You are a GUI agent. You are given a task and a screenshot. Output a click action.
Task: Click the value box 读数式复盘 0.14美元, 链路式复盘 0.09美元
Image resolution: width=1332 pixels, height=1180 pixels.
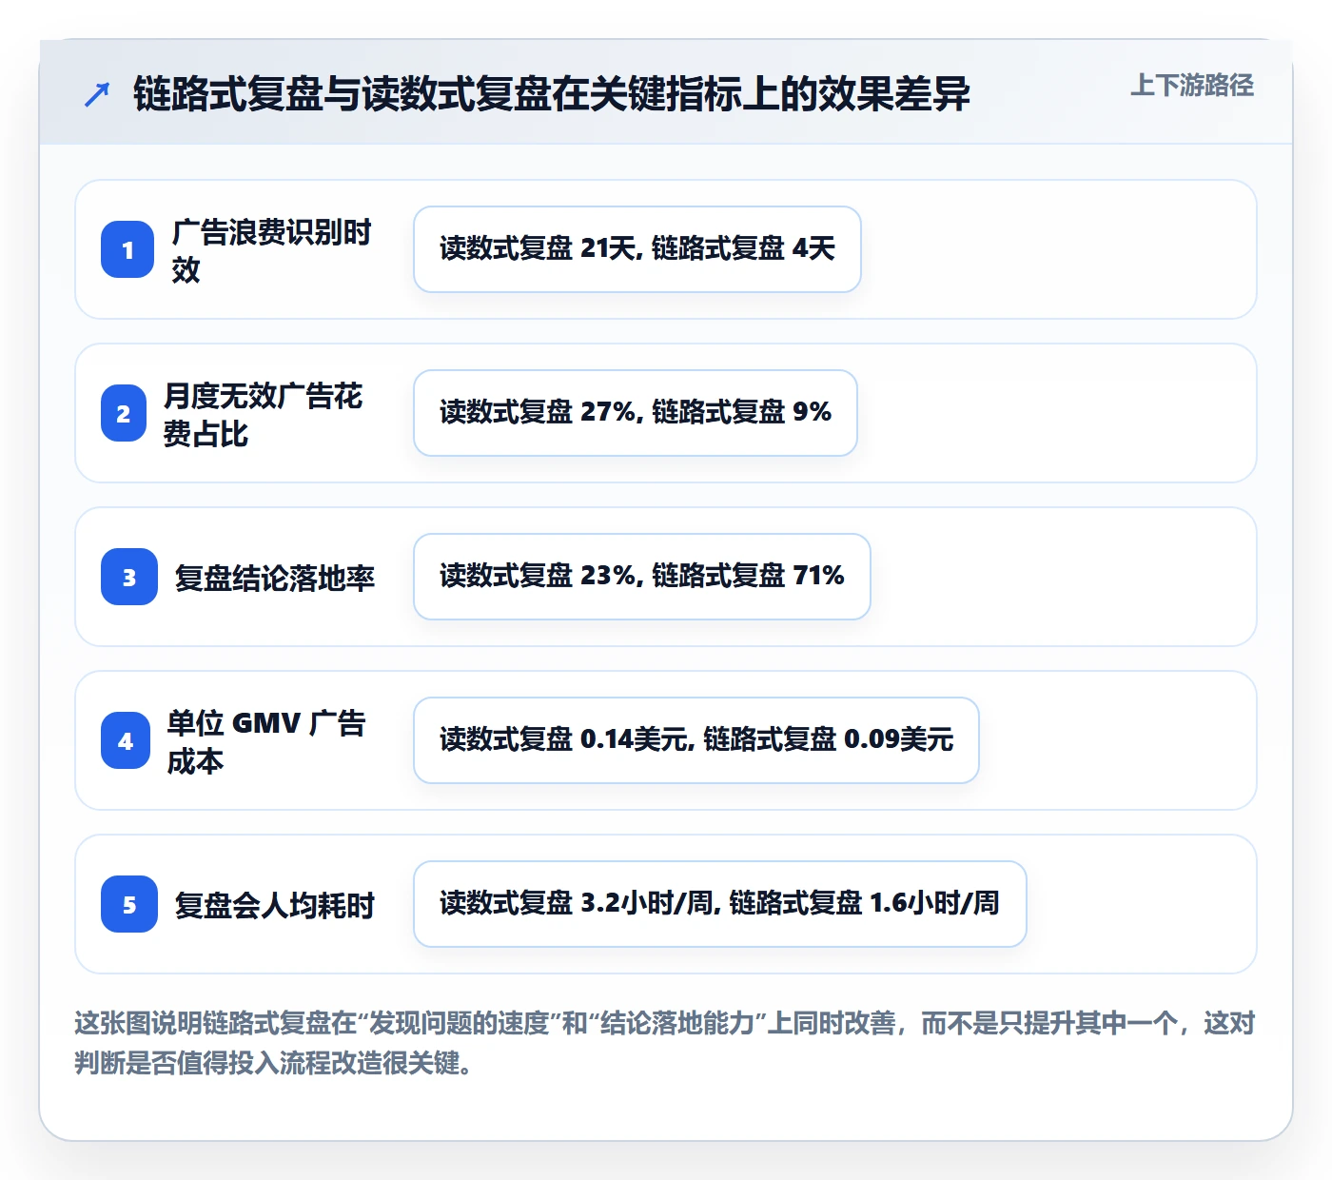click(696, 740)
